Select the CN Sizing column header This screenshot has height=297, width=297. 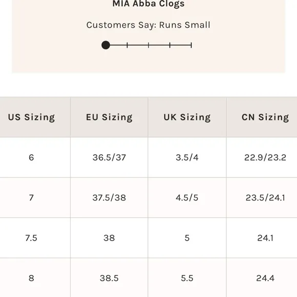265,117
